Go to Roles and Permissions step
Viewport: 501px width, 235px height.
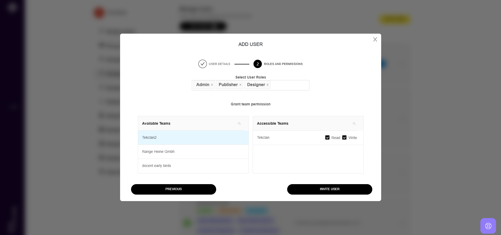pyautogui.click(x=283, y=64)
